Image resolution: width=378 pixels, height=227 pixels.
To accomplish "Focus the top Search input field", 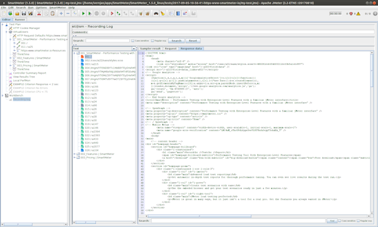I will tap(108, 41).
